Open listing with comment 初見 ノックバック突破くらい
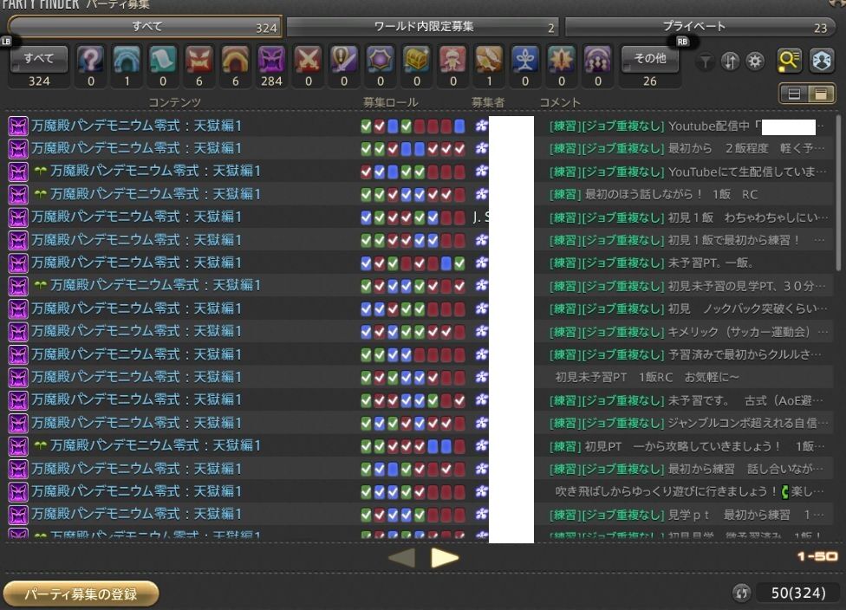This screenshot has width=846, height=610. point(419,308)
